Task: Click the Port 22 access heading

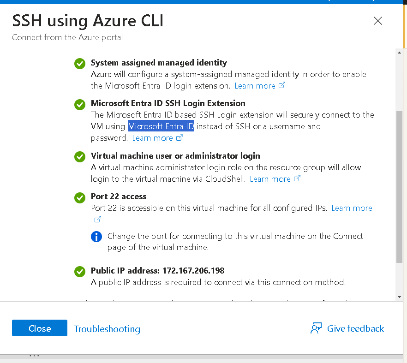Action: [x=119, y=196]
